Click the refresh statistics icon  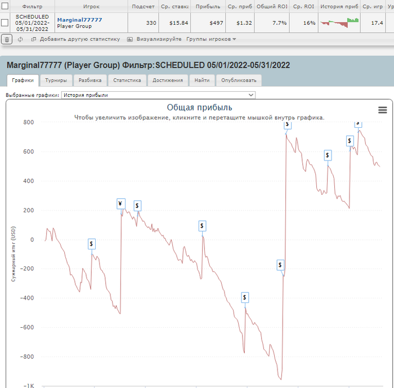click(x=20, y=39)
